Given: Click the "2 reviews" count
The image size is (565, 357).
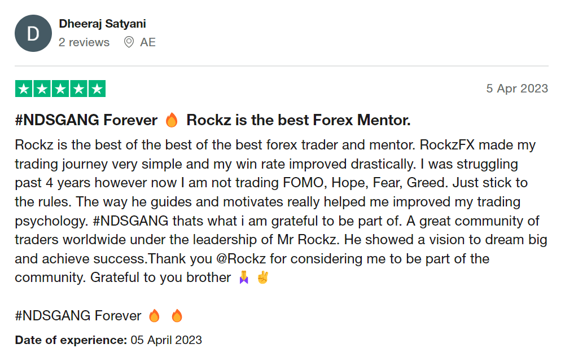Looking at the screenshot, I should [84, 42].
